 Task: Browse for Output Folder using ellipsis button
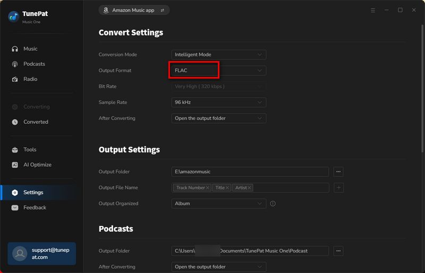[x=338, y=172]
